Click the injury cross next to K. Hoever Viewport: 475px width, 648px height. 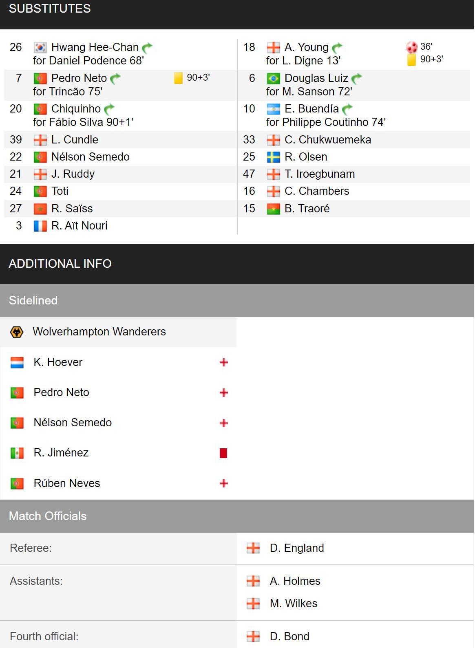coord(224,362)
